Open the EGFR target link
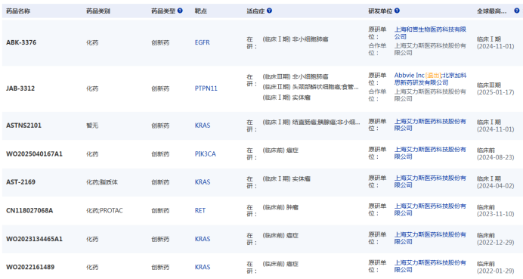Screen dimensions: 523x279 pos(202,42)
